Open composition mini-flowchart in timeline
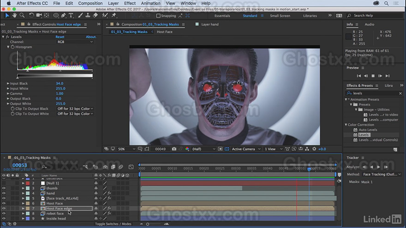 [85, 167]
